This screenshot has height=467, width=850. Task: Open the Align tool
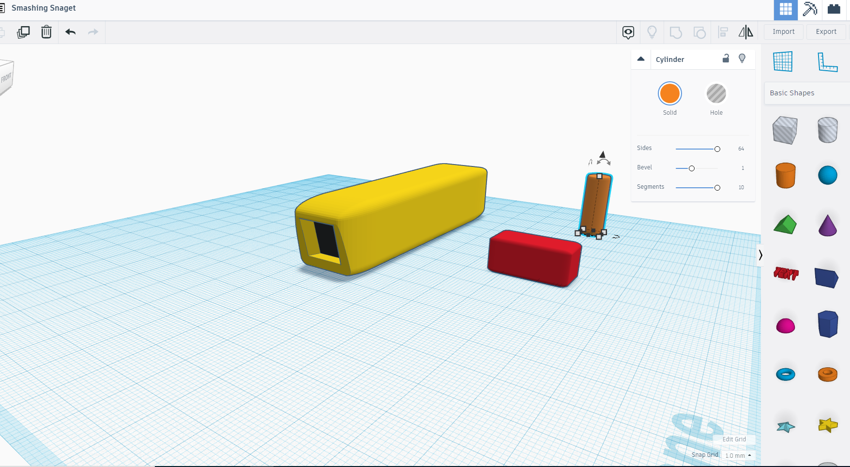click(723, 32)
